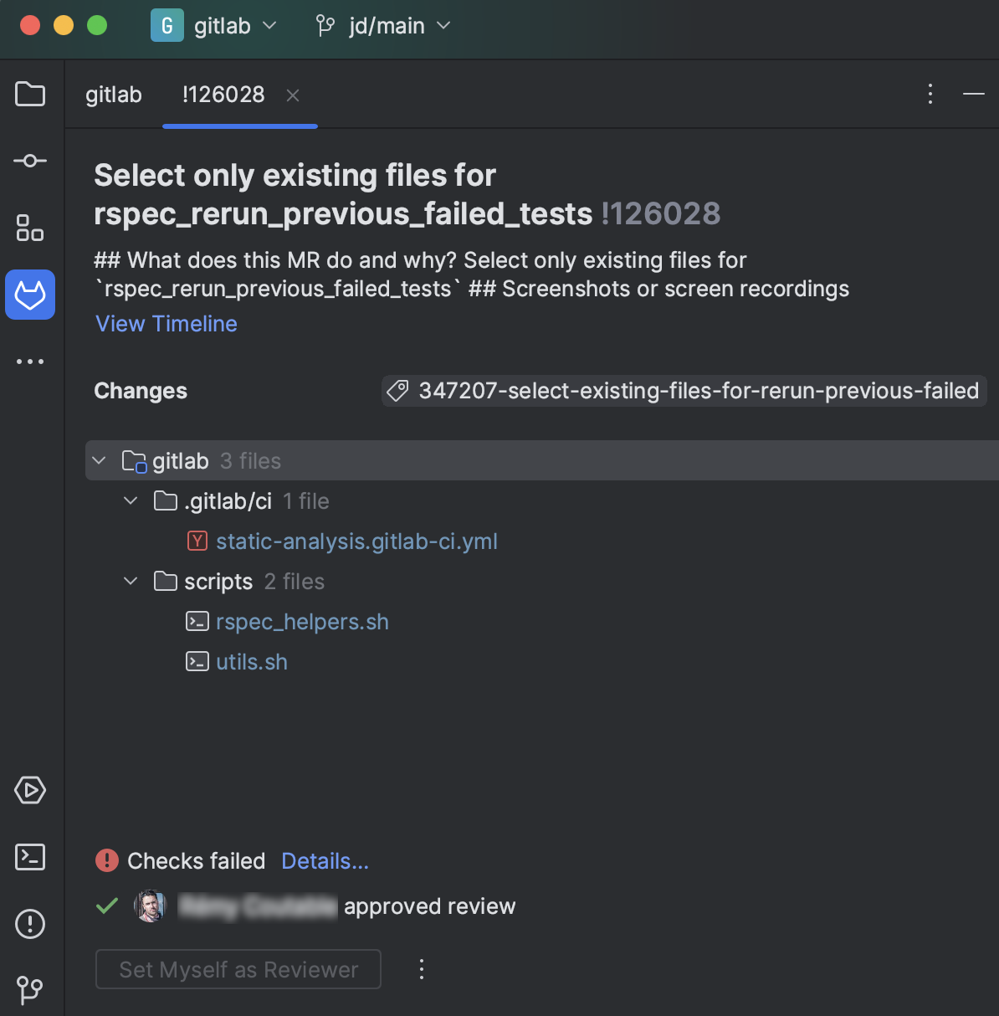This screenshot has height=1016, width=999.
Task: Click the GitLab merge requests icon
Action: click(x=30, y=295)
